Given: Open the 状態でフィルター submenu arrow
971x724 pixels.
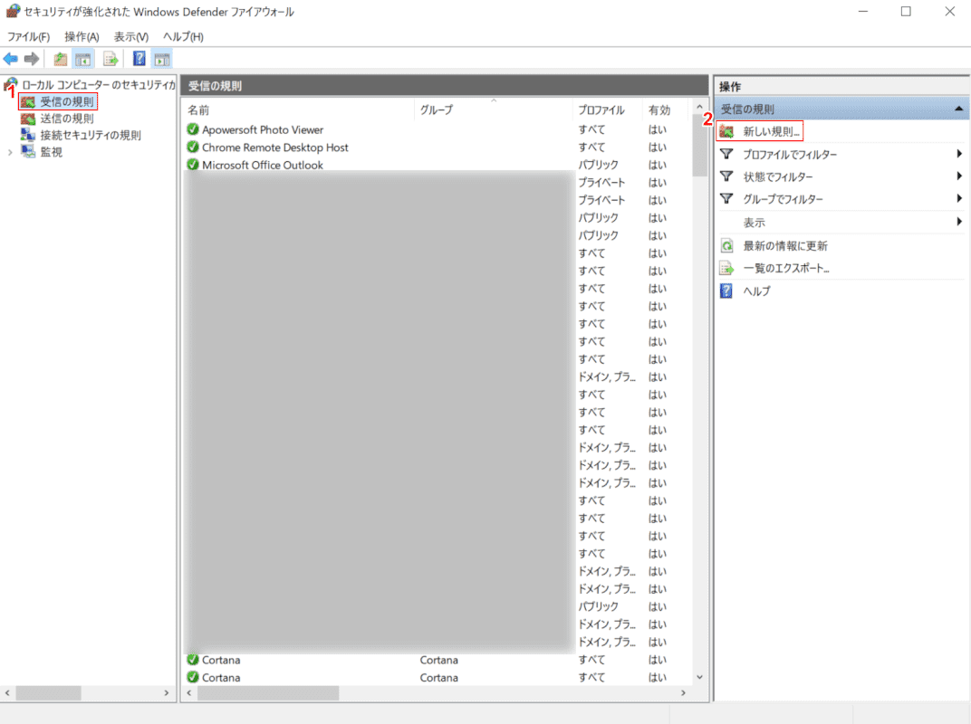Looking at the screenshot, I should pos(959,176).
